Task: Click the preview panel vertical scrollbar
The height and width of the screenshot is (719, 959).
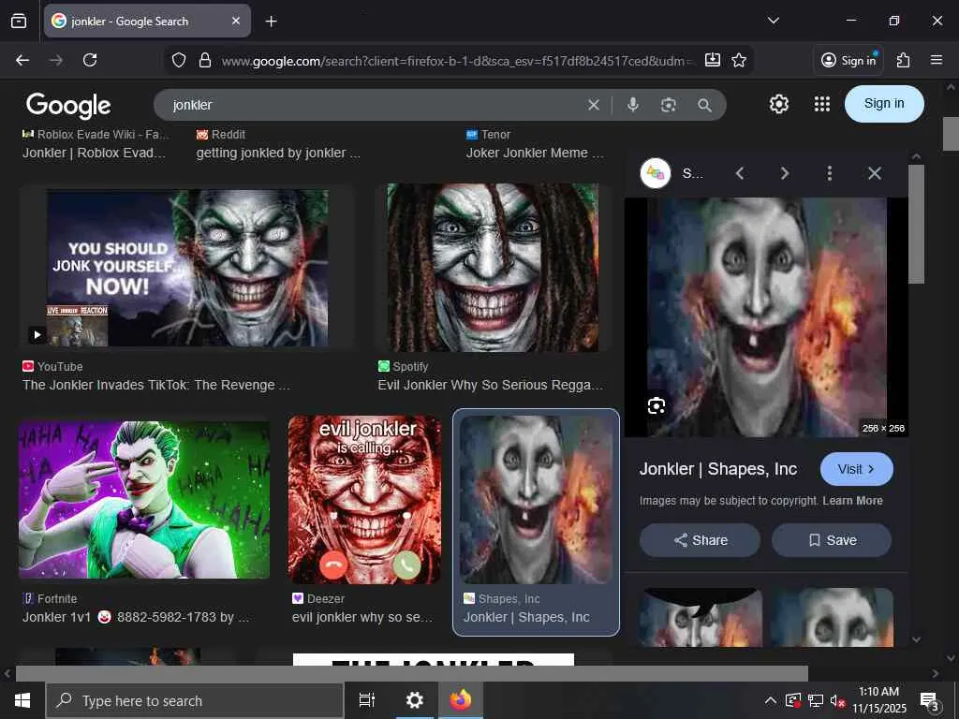Action: point(916,224)
